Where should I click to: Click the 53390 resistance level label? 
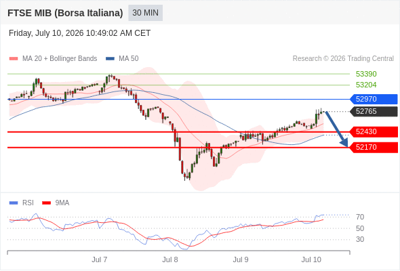(366, 75)
